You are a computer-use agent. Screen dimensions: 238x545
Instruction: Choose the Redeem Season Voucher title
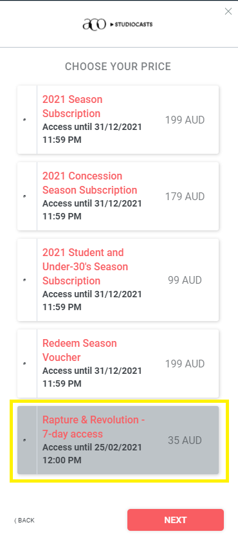pos(80,350)
